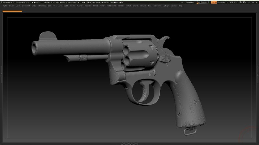This screenshot has height=145, width=259.
Task: Expand the right tray divider handle
Action: pos(258,74)
